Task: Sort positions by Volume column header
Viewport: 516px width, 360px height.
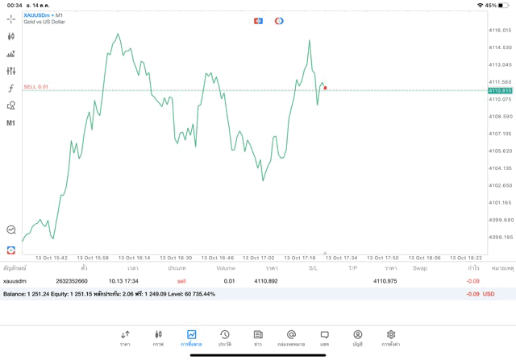Action: [x=226, y=268]
